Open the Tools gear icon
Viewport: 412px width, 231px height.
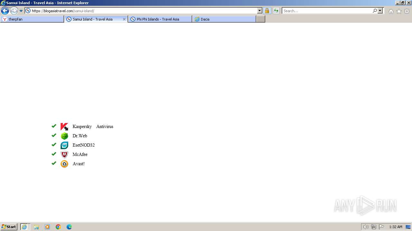(407, 11)
